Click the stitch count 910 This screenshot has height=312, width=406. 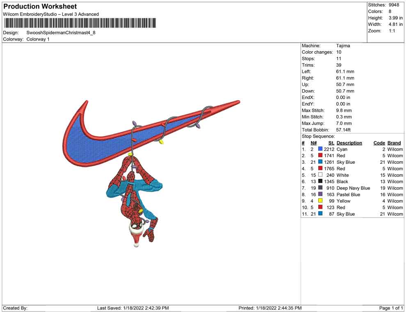pos(331,188)
